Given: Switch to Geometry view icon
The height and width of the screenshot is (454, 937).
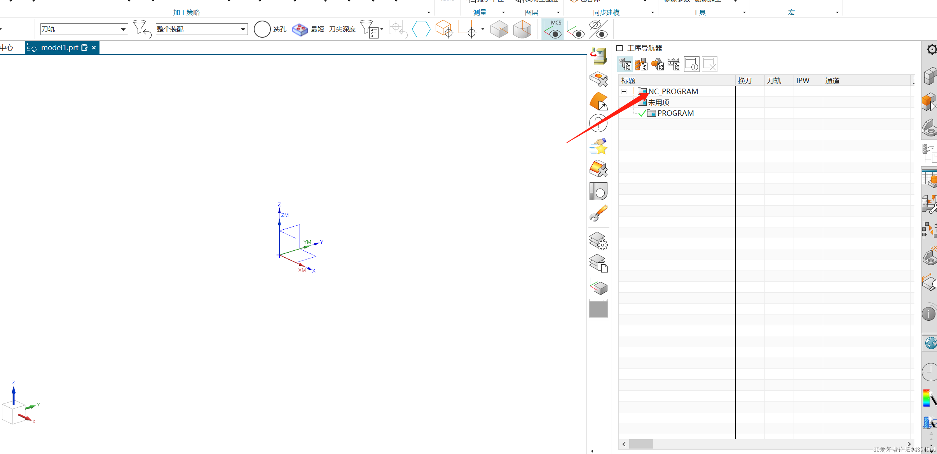Looking at the screenshot, I should (658, 64).
